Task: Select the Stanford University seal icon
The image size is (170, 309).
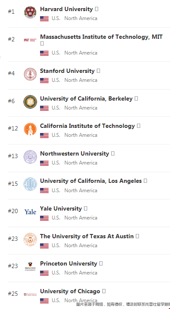Action: tap(30, 74)
